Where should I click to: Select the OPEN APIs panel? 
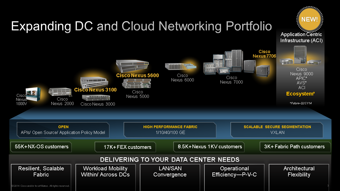[x=63, y=130]
